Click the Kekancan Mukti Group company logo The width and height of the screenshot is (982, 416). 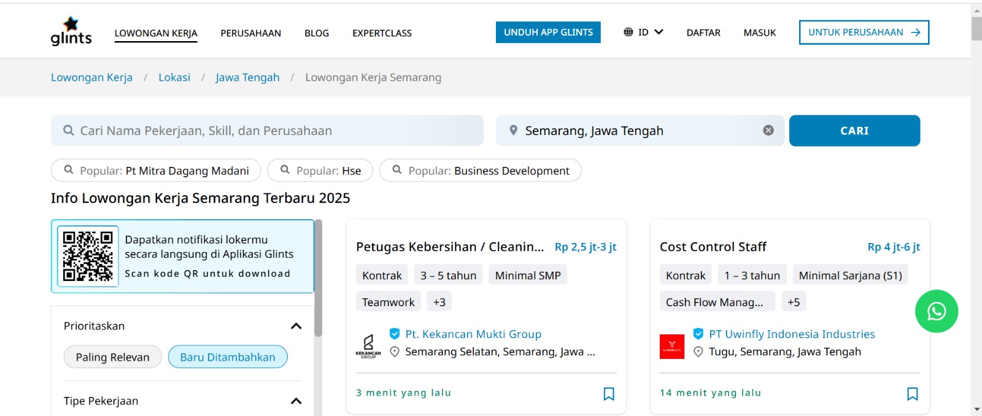click(x=368, y=347)
